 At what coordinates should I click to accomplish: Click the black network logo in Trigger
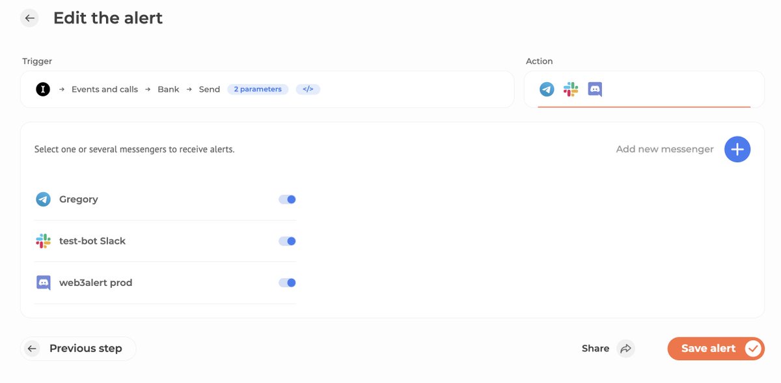(43, 89)
